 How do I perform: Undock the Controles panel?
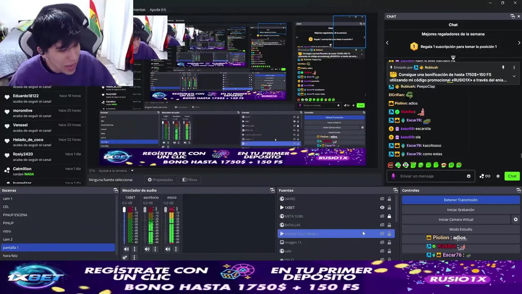518,190
